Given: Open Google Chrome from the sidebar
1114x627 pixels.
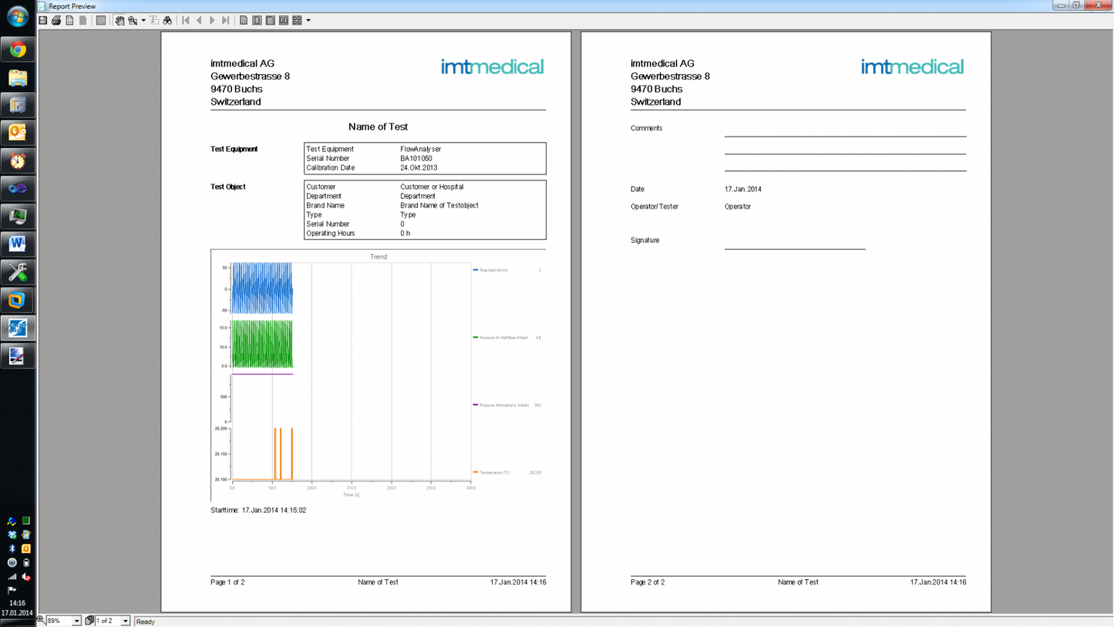Looking at the screenshot, I should tap(17, 49).
